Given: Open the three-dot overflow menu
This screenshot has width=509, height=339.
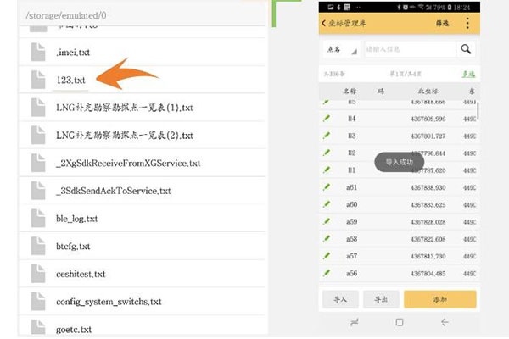Looking at the screenshot, I should (x=467, y=23).
